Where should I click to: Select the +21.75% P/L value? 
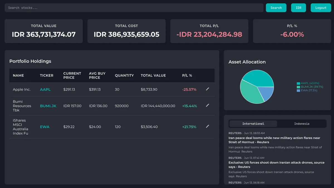click(x=189, y=127)
